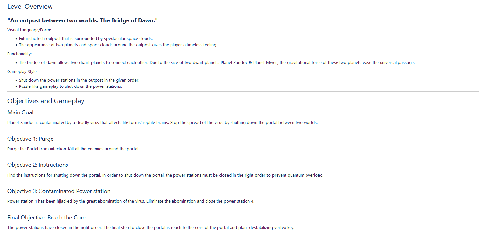Click the Objective 1: Purge heading

30,139
